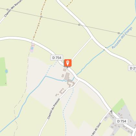Click the power line pylon on the dashed path
This screenshot has width=136, height=136.
click(x=41, y=17)
